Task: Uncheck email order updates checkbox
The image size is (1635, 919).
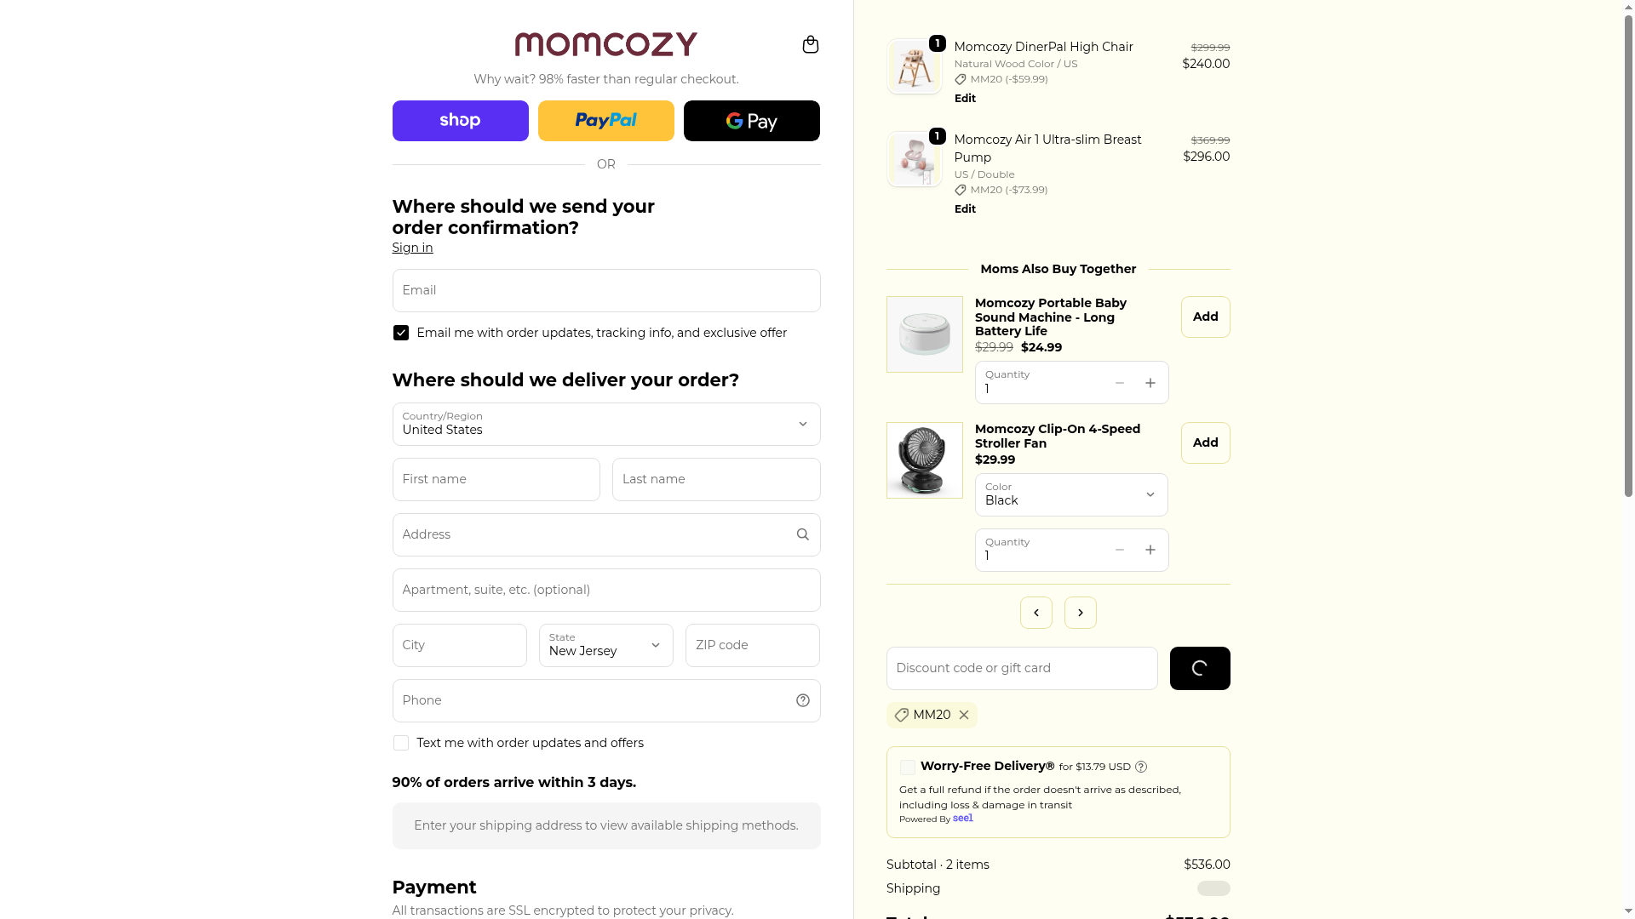Action: pyautogui.click(x=401, y=333)
